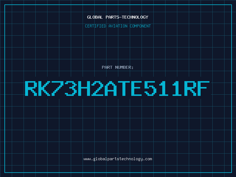Select the part number RK73H2ATE511RF
The height and width of the screenshot is (177, 236).
click(x=118, y=88)
